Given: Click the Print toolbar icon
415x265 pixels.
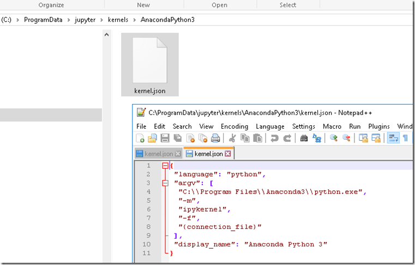Looking at the screenshot, I should tap(215, 138).
